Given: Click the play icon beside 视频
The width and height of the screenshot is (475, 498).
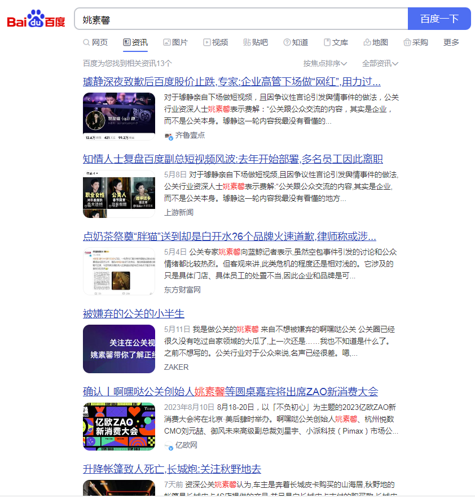Looking at the screenshot, I should 206,42.
